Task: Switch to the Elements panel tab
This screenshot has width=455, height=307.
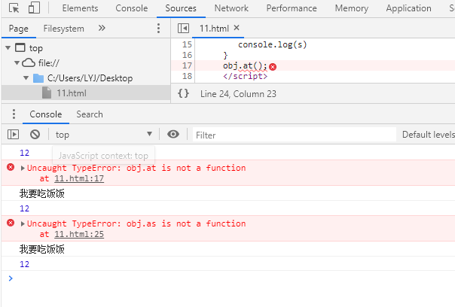Action: point(80,8)
